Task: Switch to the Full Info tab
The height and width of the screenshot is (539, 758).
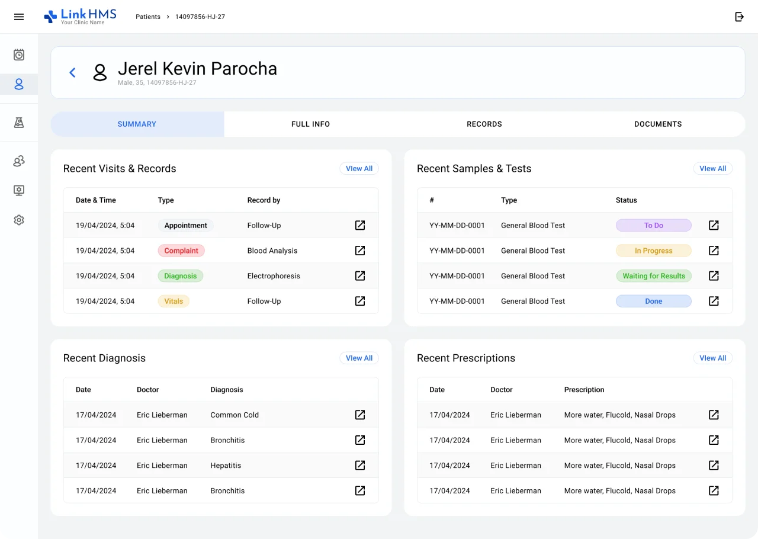Action: point(311,124)
